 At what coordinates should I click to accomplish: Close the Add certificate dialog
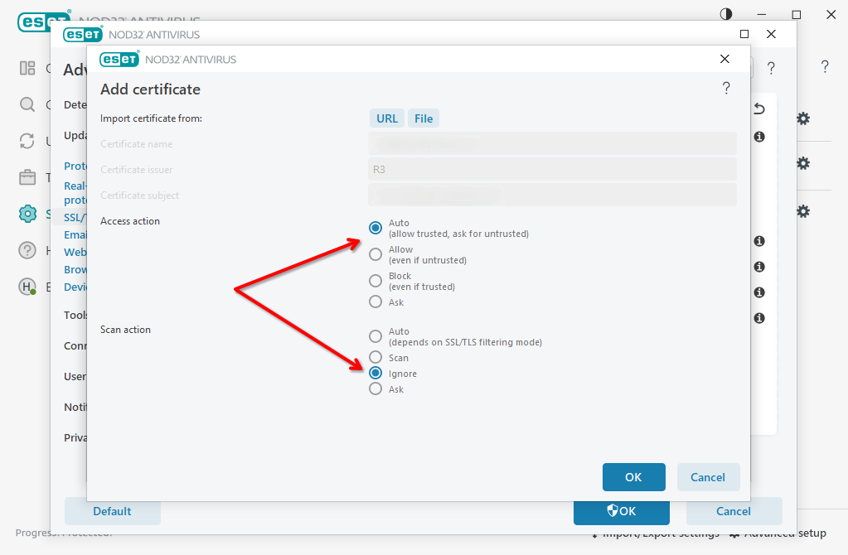[x=724, y=59]
